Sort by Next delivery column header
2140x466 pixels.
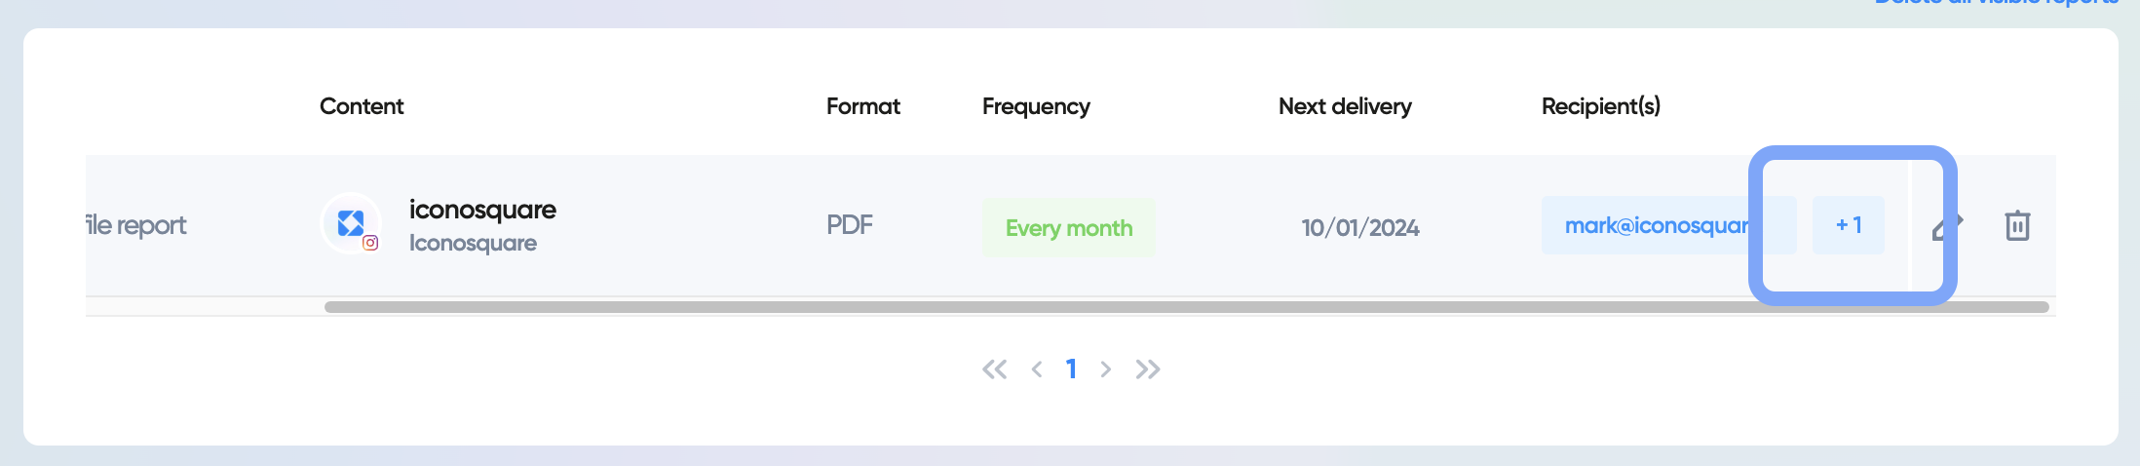pyautogui.click(x=1345, y=107)
